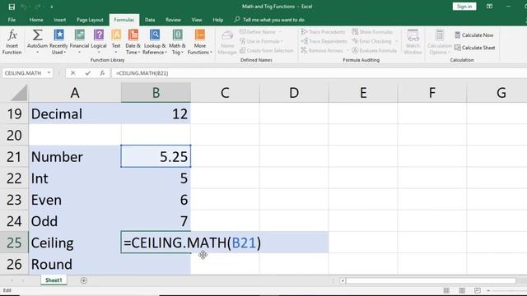Image resolution: width=527 pixels, height=296 pixels.
Task: Click in the formula bar text
Action: [142, 73]
